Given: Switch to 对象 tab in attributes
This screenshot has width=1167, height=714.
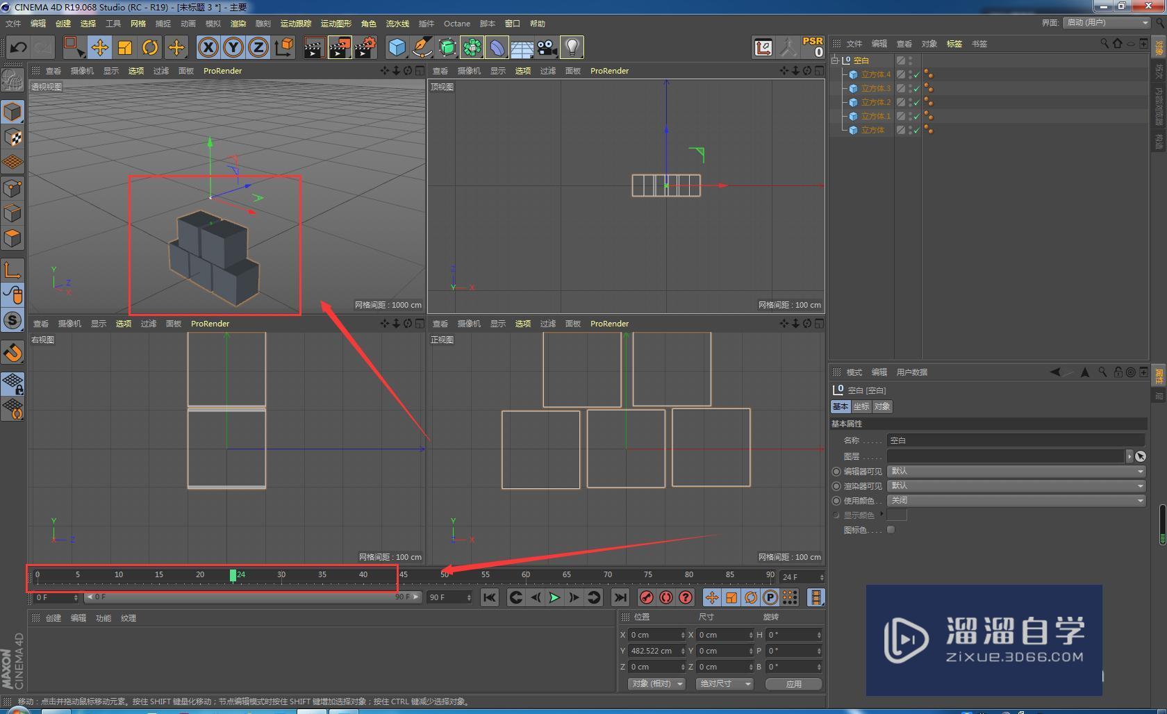Looking at the screenshot, I should pos(882,406).
